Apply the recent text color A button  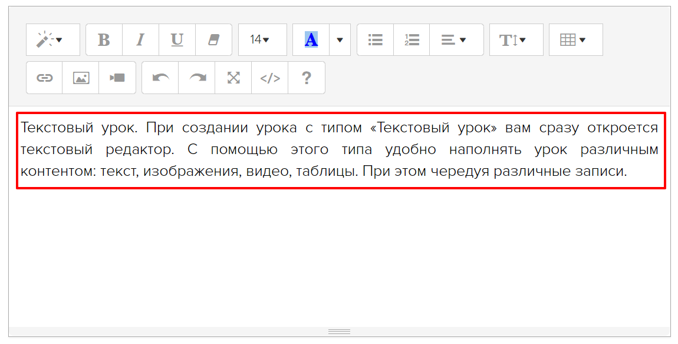311,40
